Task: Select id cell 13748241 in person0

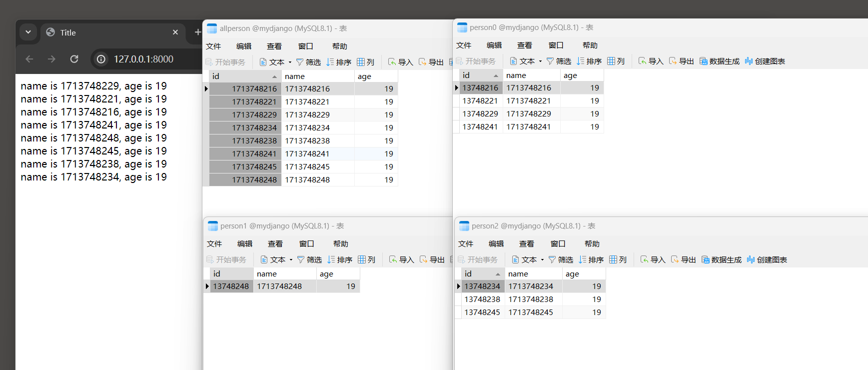Action: [480, 126]
